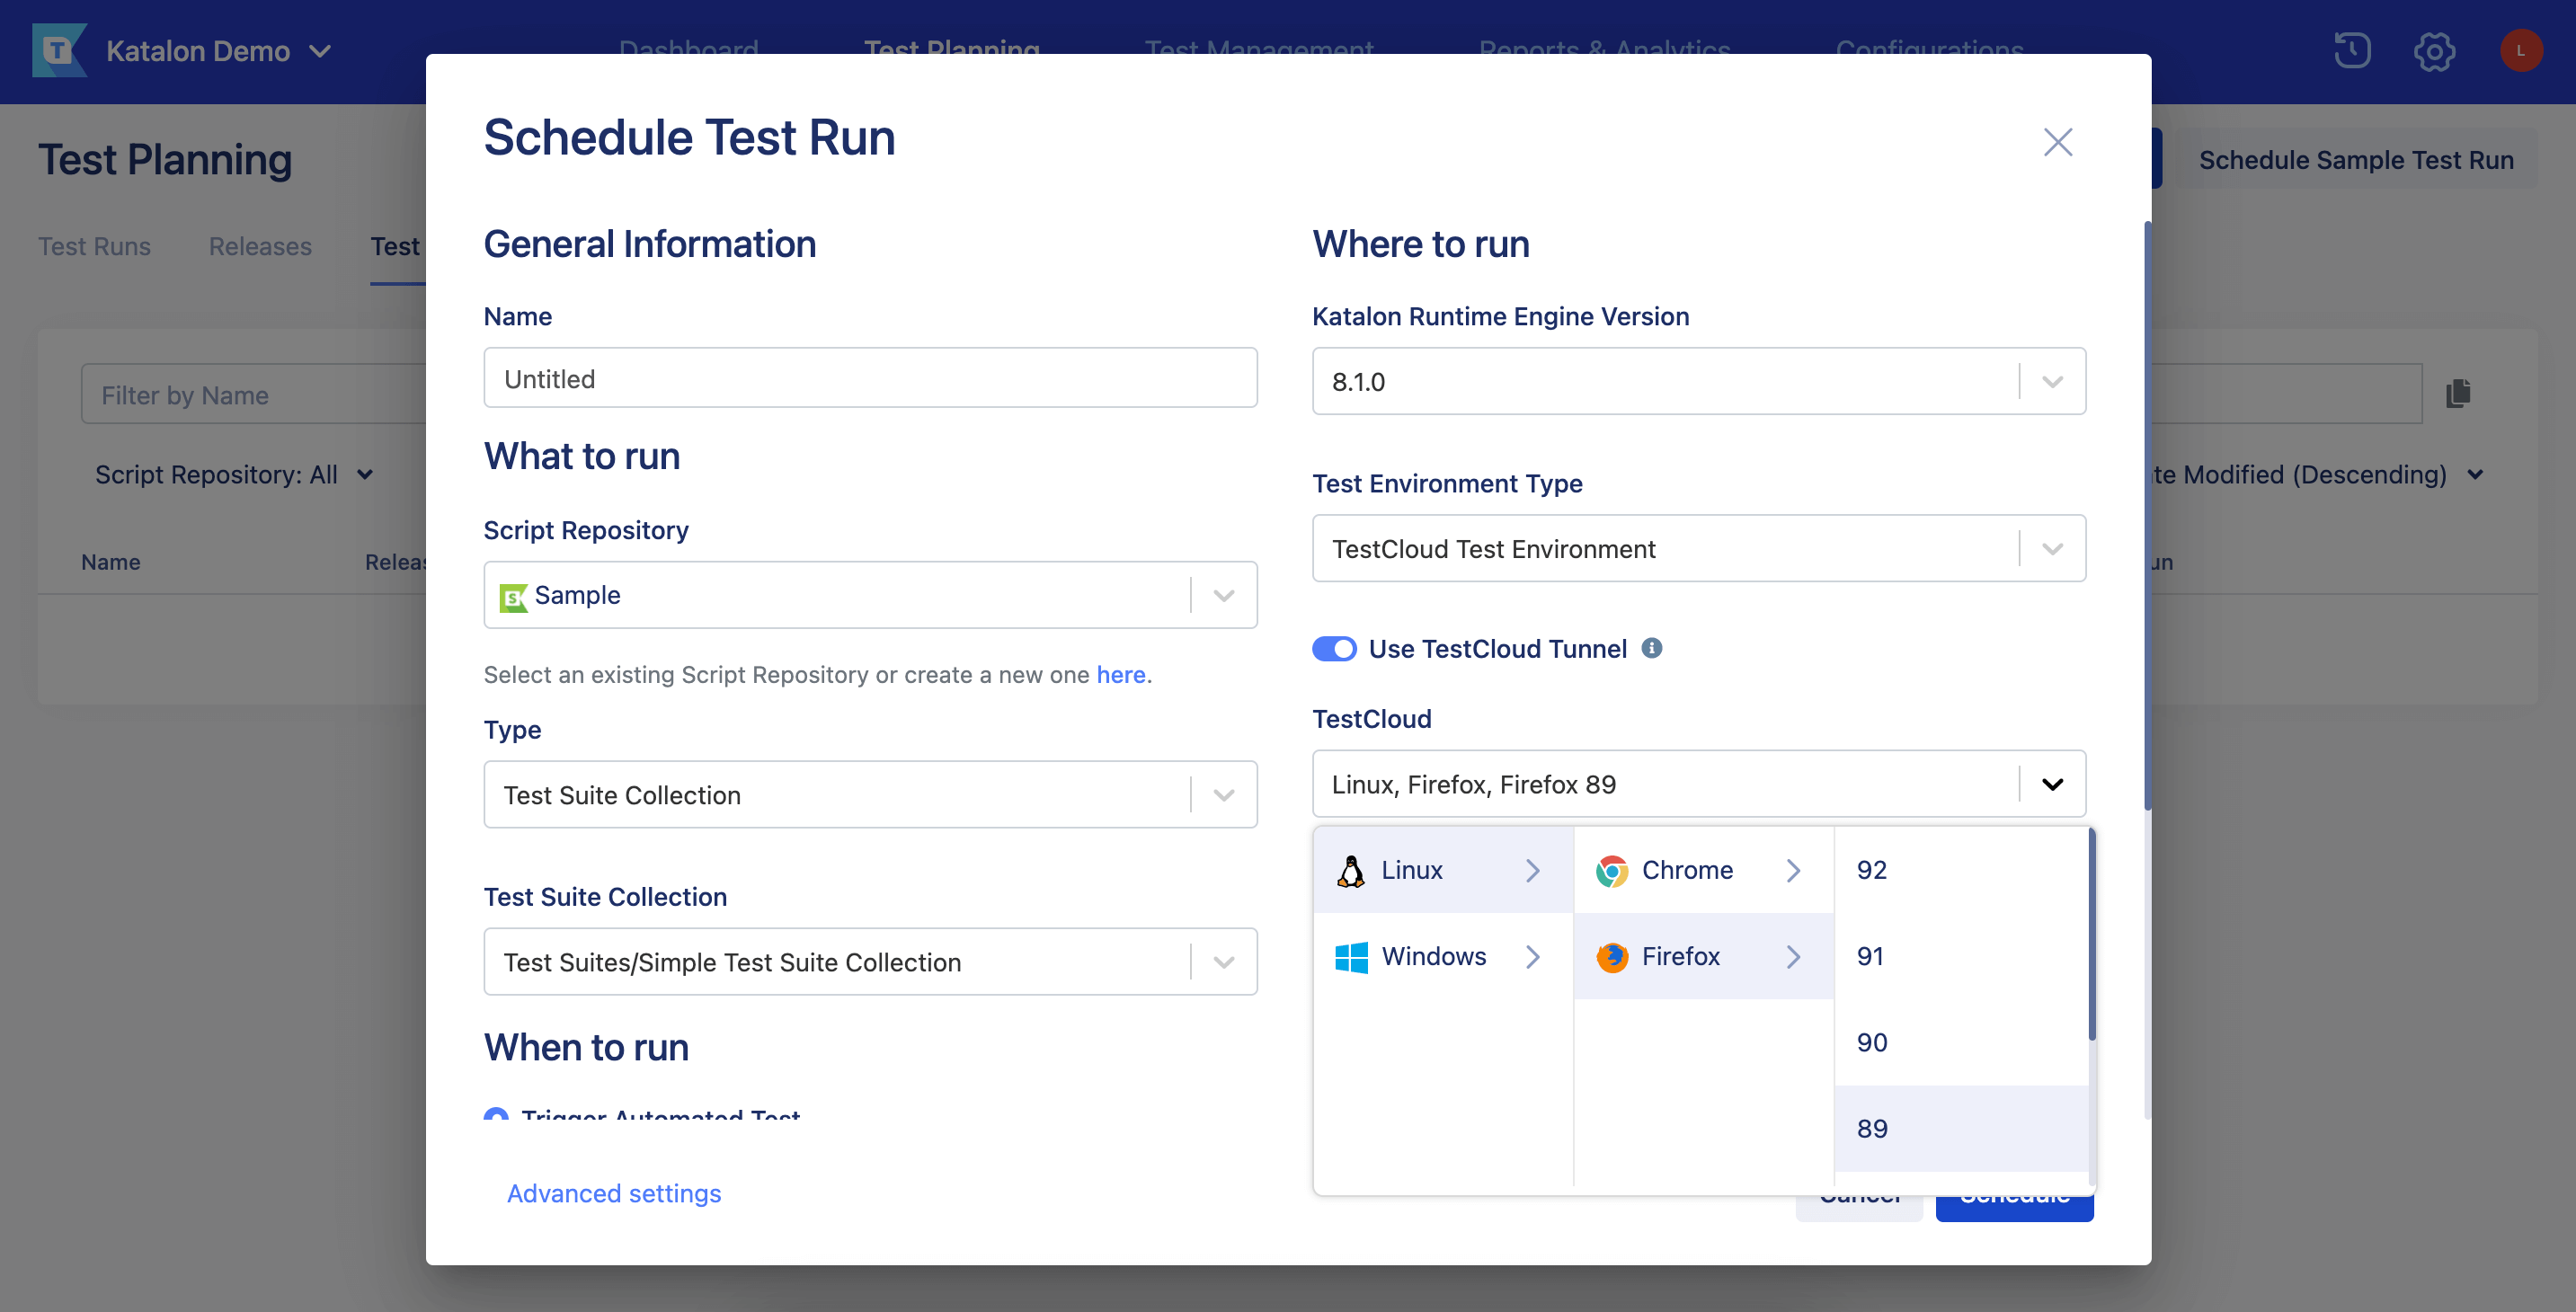Open the Date Modified sort dropdown
Image resolution: width=2576 pixels, height=1312 pixels.
(x=2317, y=474)
